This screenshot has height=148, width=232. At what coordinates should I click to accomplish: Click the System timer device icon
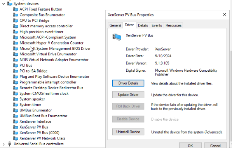click(16, 105)
